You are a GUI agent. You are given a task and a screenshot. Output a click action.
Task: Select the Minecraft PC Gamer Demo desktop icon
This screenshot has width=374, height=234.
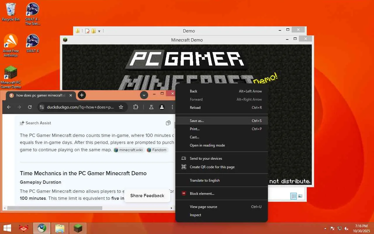coord(11,77)
